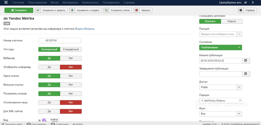This screenshot has width=261, height=125.
Task: Choose Скрыть for Показывать заголовок
Action: [232, 21]
